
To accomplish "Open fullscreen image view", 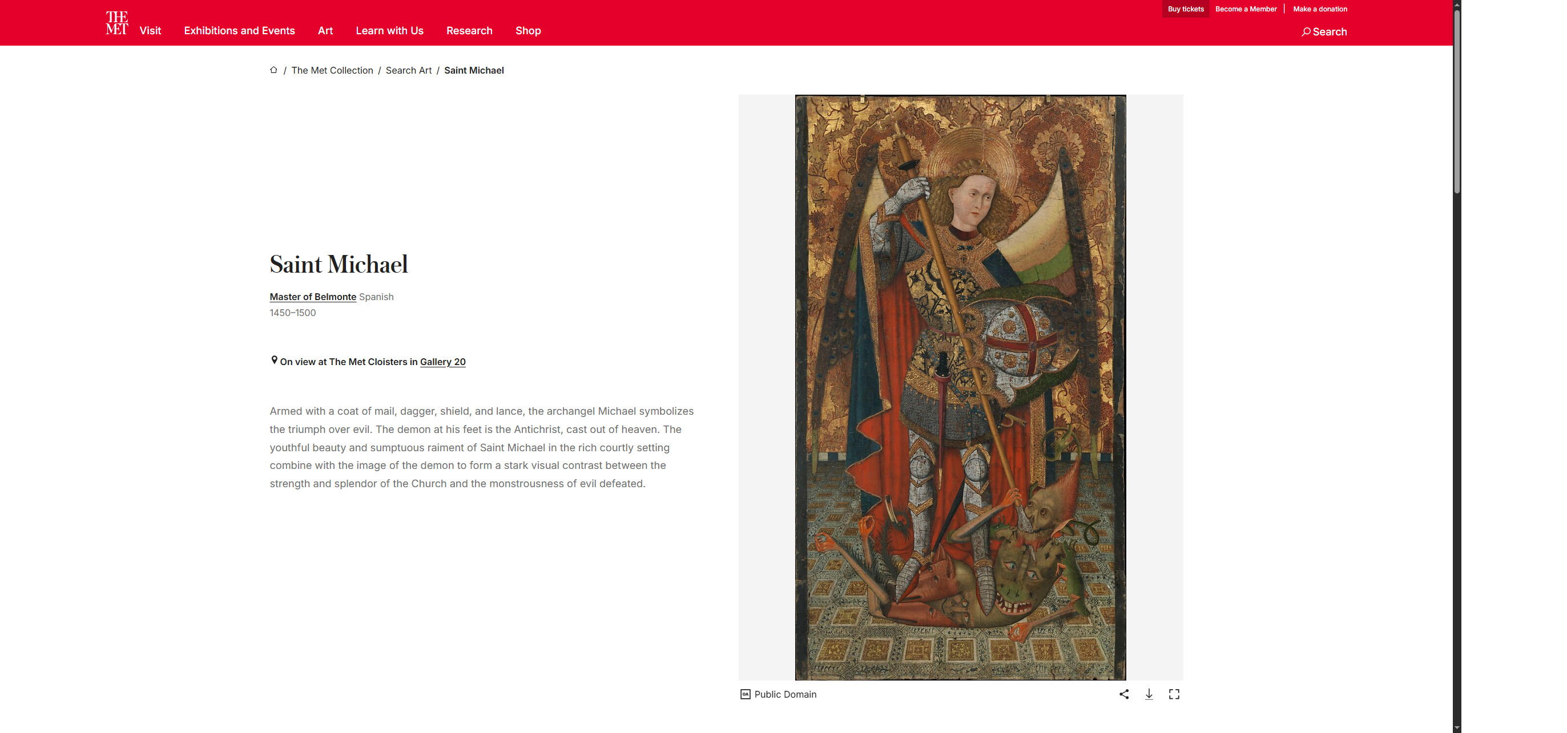I will pyautogui.click(x=1174, y=694).
